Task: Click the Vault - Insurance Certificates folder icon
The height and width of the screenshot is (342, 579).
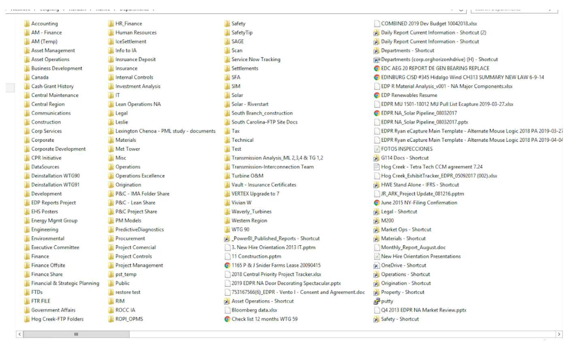Action: pos(227,185)
